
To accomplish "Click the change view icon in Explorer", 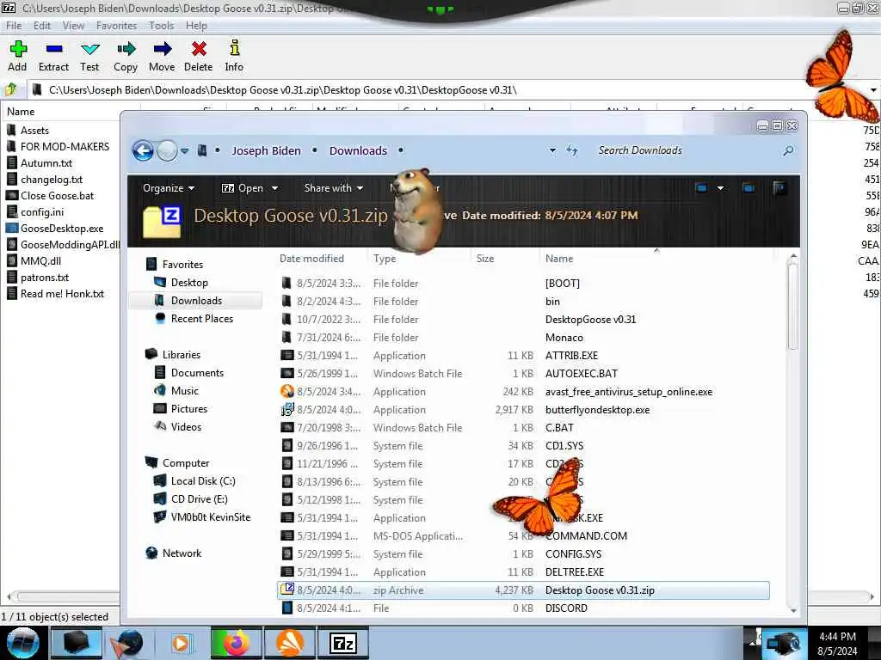I will click(x=701, y=188).
